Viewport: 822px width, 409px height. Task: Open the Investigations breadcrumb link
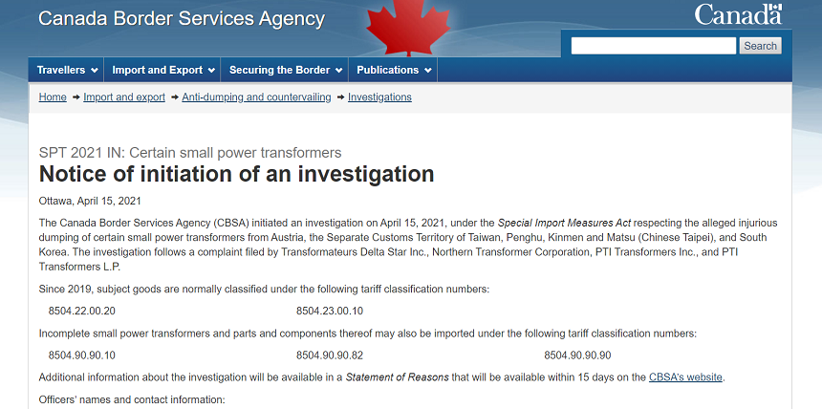tap(379, 97)
